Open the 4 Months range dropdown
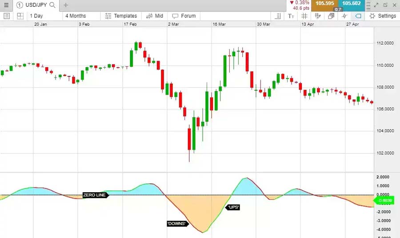The image size is (400, 238). click(76, 16)
